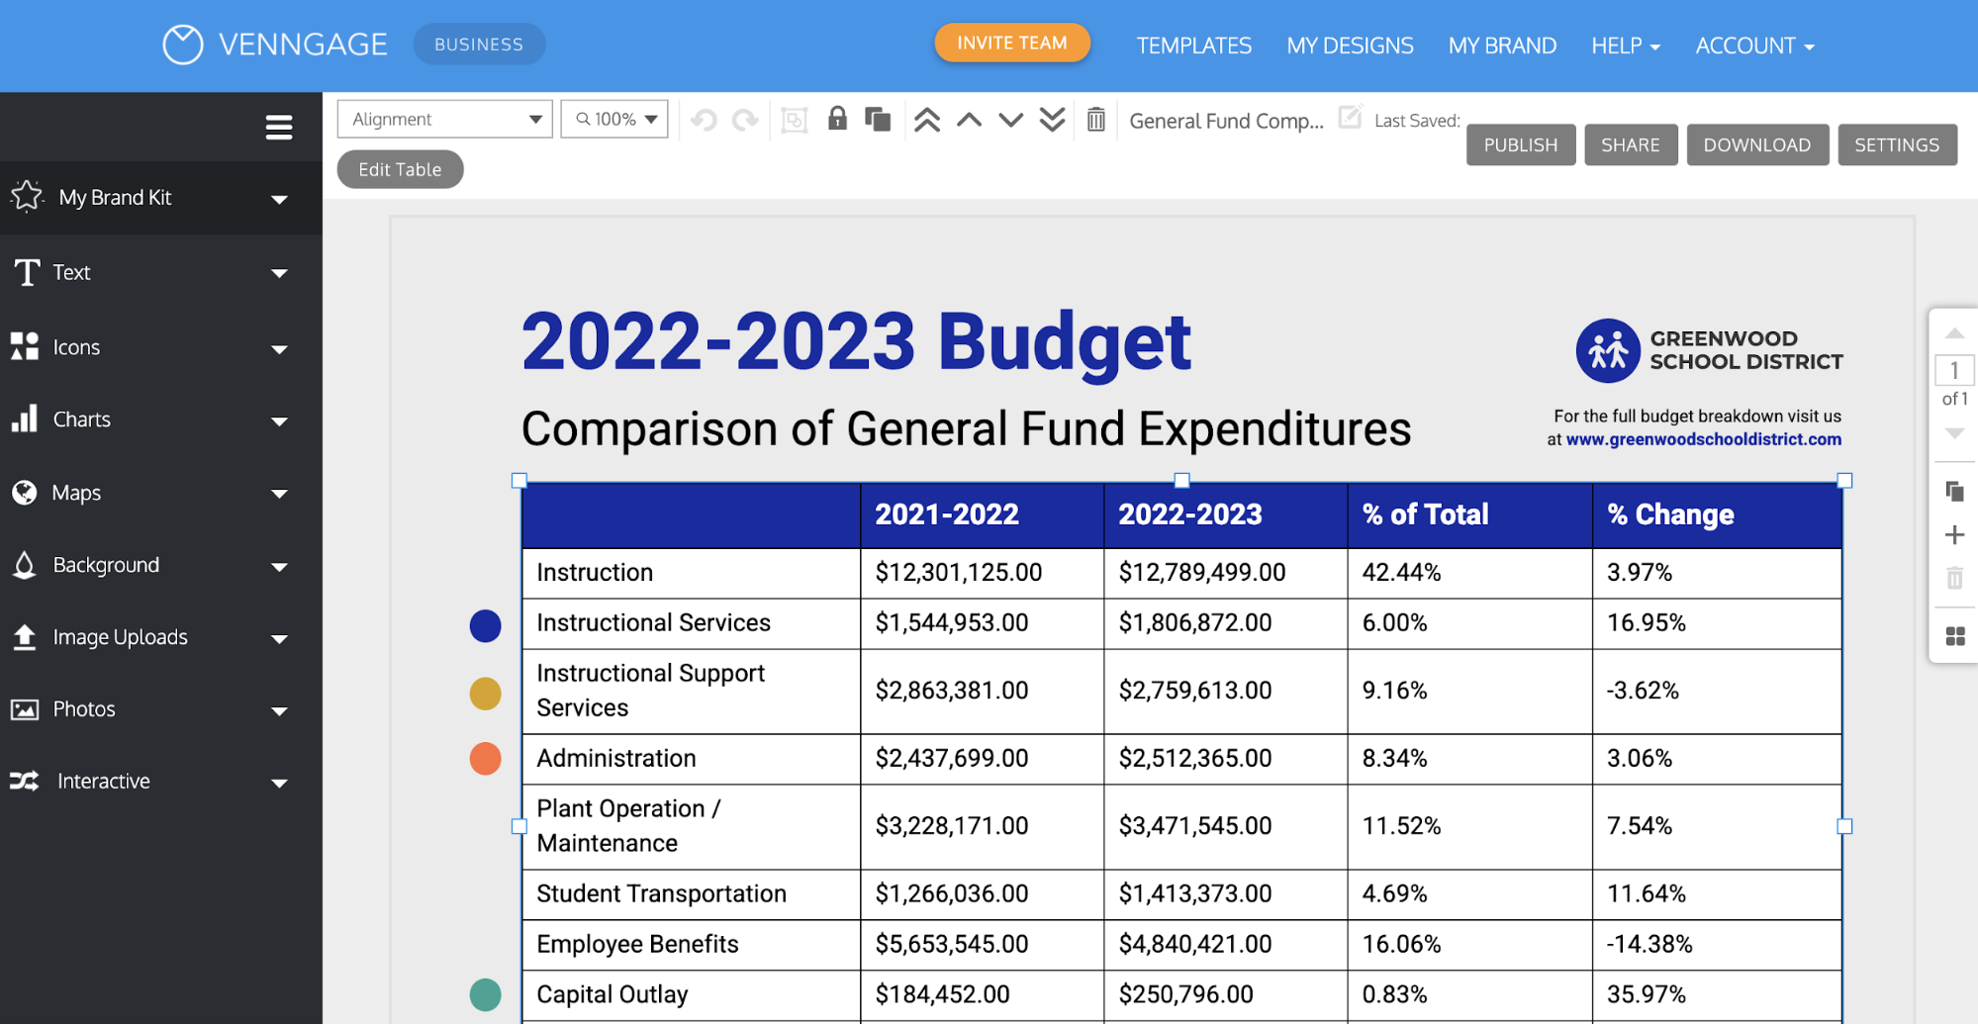Image resolution: width=1978 pixels, height=1025 pixels.
Task: Click the Edit Table button
Action: tap(400, 169)
